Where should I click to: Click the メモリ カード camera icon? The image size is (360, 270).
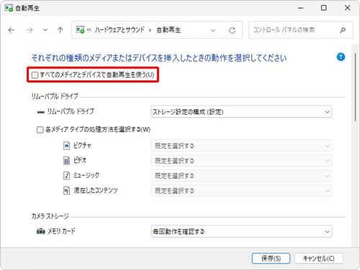(x=40, y=231)
